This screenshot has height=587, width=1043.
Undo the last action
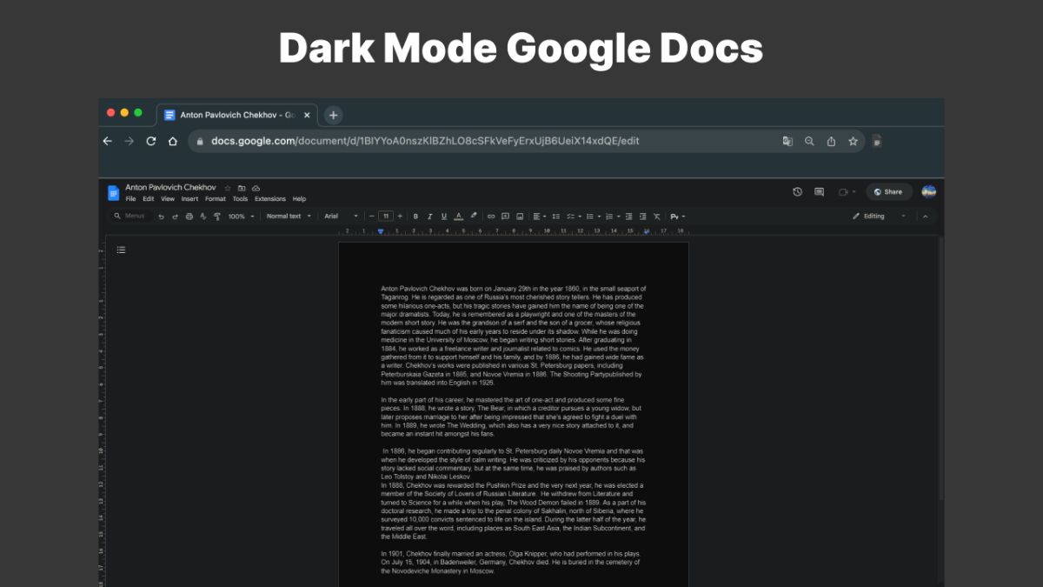click(161, 217)
